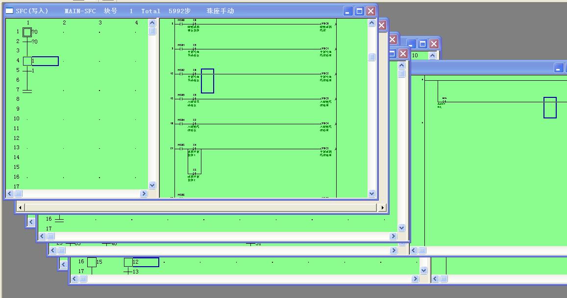The width and height of the screenshot is (567, 298).
Task: Select the parallel X5 branch contact
Action: click(x=194, y=174)
